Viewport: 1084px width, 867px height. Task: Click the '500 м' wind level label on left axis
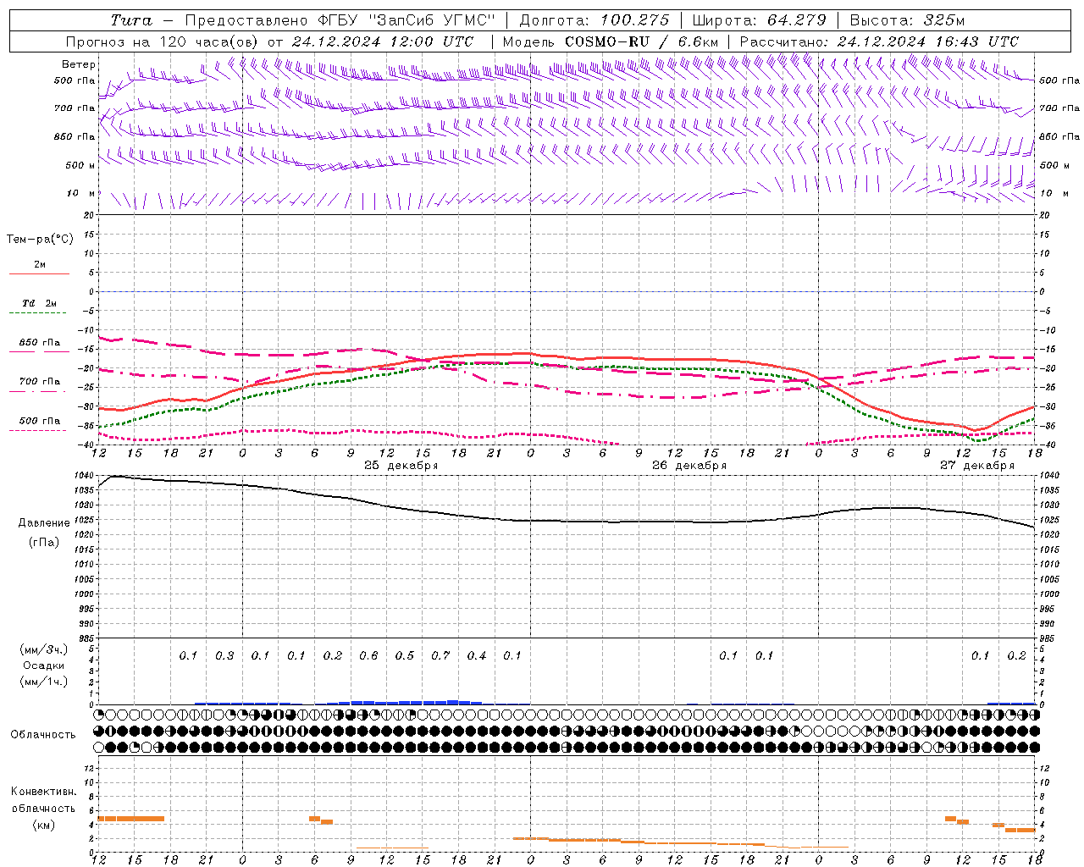pos(80,165)
